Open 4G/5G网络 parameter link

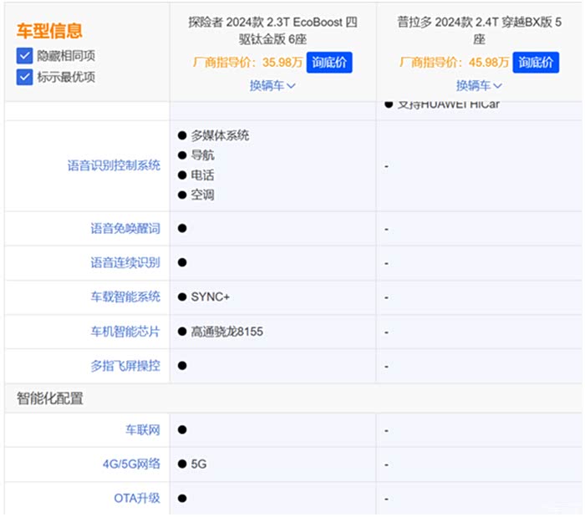point(131,464)
